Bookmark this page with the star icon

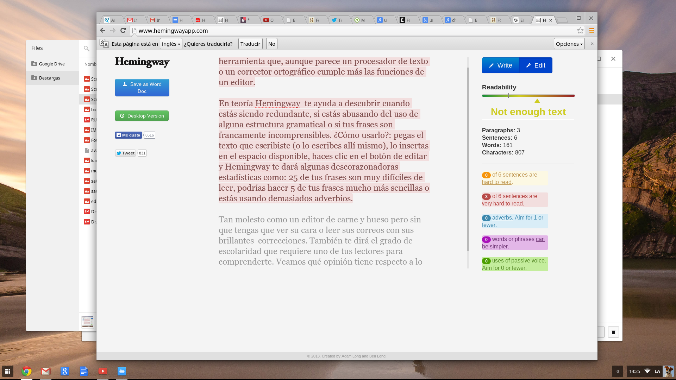tap(580, 31)
